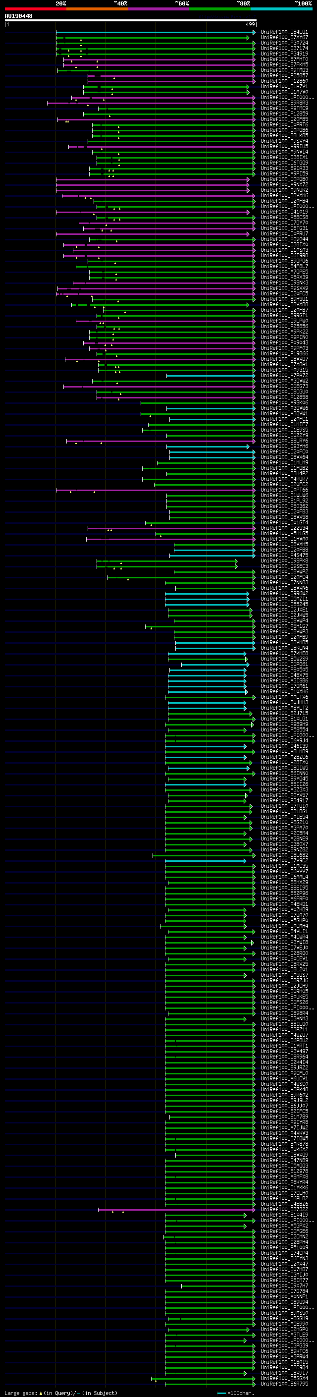Screen dimensions: 317x1397
Task: Click the magenta alignment bar for UniRef100_Q37322
Action: (x=176, y=1209)
